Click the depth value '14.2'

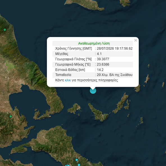(100, 70)
